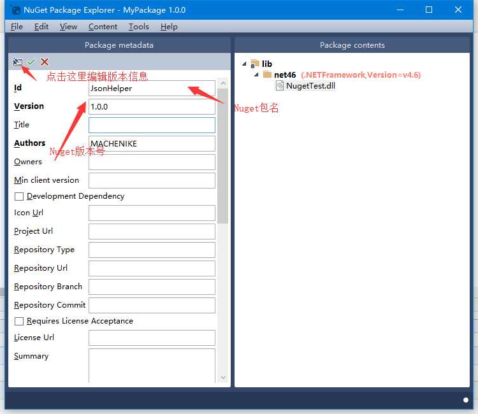Open the Tools menu
The image size is (478, 414).
[x=139, y=27]
